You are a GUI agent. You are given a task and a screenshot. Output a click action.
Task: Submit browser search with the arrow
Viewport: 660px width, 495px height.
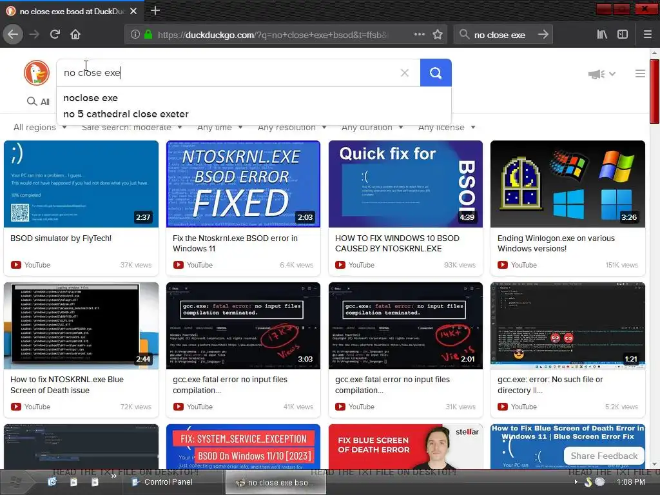(543, 34)
